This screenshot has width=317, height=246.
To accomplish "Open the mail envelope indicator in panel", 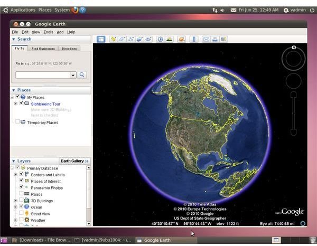I will pos(234,10).
